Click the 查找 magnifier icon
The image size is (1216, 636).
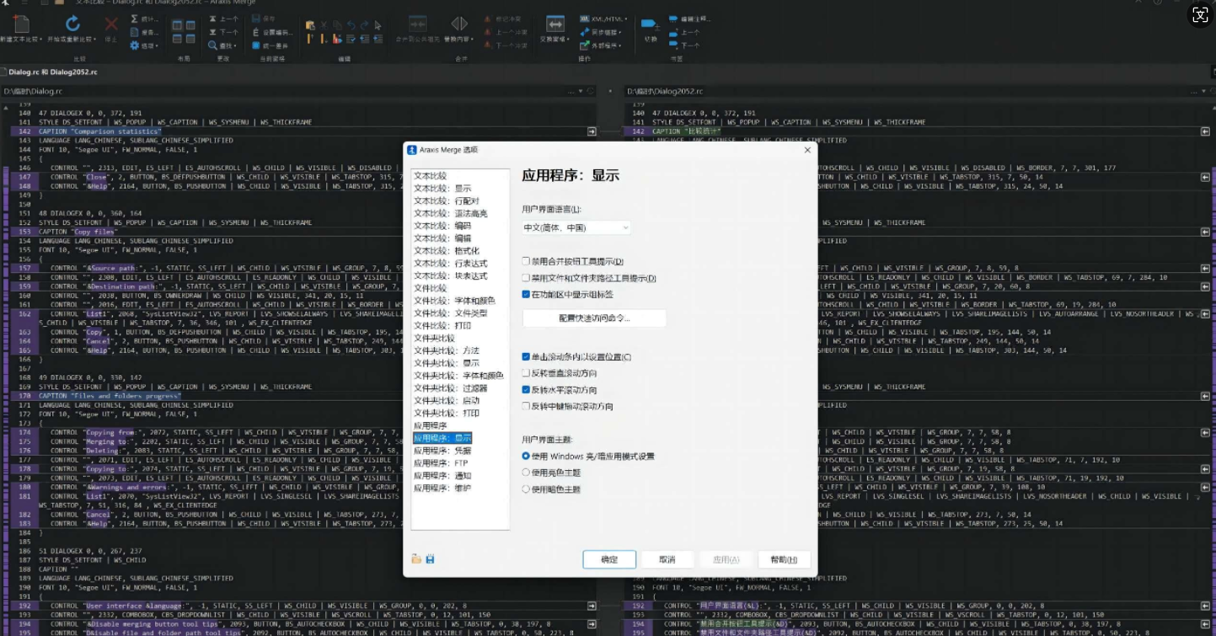point(213,45)
